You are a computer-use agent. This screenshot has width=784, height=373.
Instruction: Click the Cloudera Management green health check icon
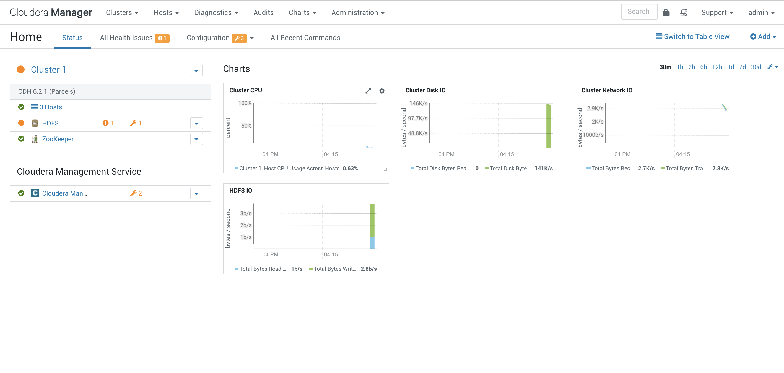21,193
